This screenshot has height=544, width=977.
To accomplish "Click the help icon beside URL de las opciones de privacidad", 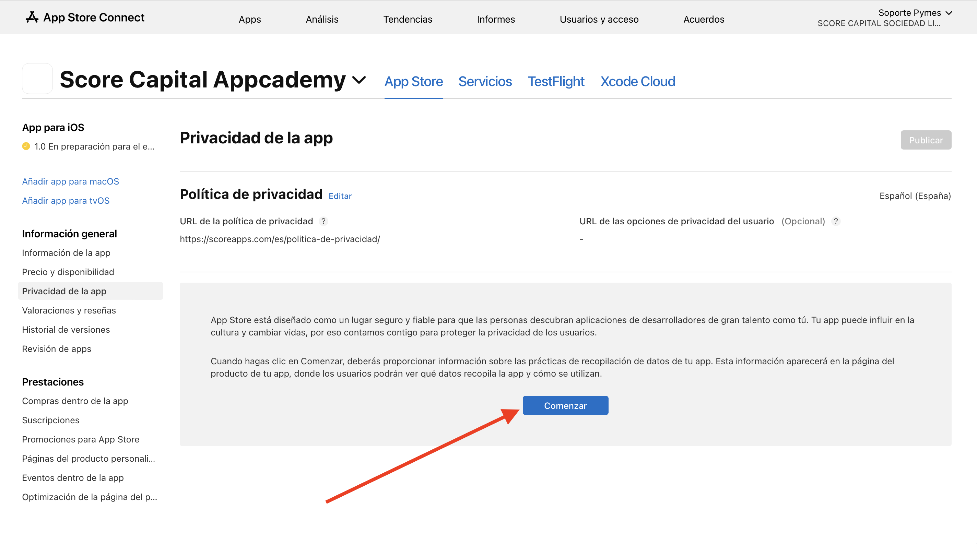I will click(x=836, y=221).
